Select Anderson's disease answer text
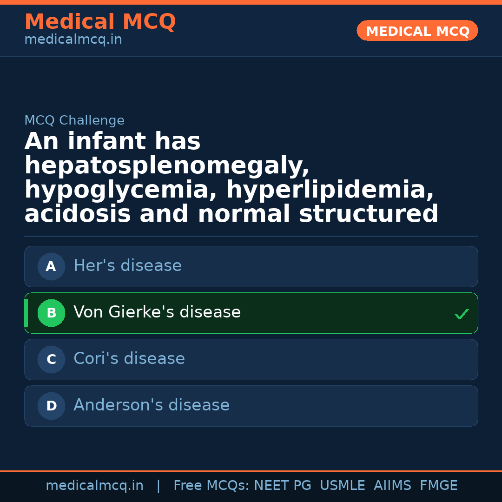 coord(152,405)
